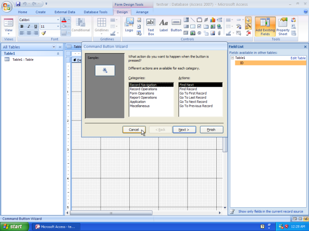309x231 pixels.
Task: Select the Option Button control
Action: (200, 33)
